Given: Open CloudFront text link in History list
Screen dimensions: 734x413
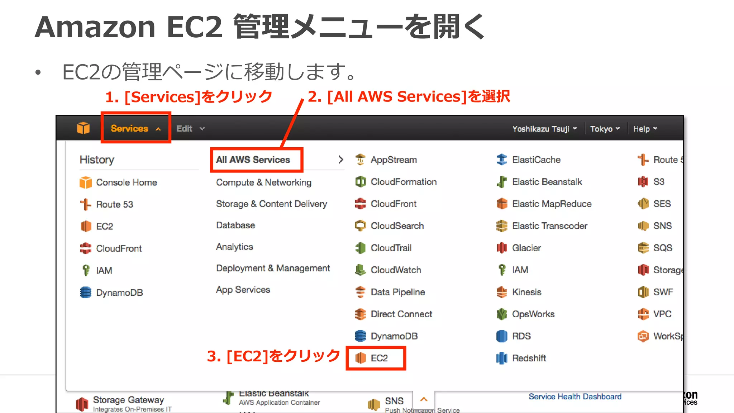Looking at the screenshot, I should tap(119, 248).
